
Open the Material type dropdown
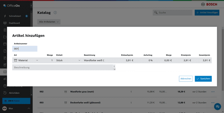coord(26,61)
